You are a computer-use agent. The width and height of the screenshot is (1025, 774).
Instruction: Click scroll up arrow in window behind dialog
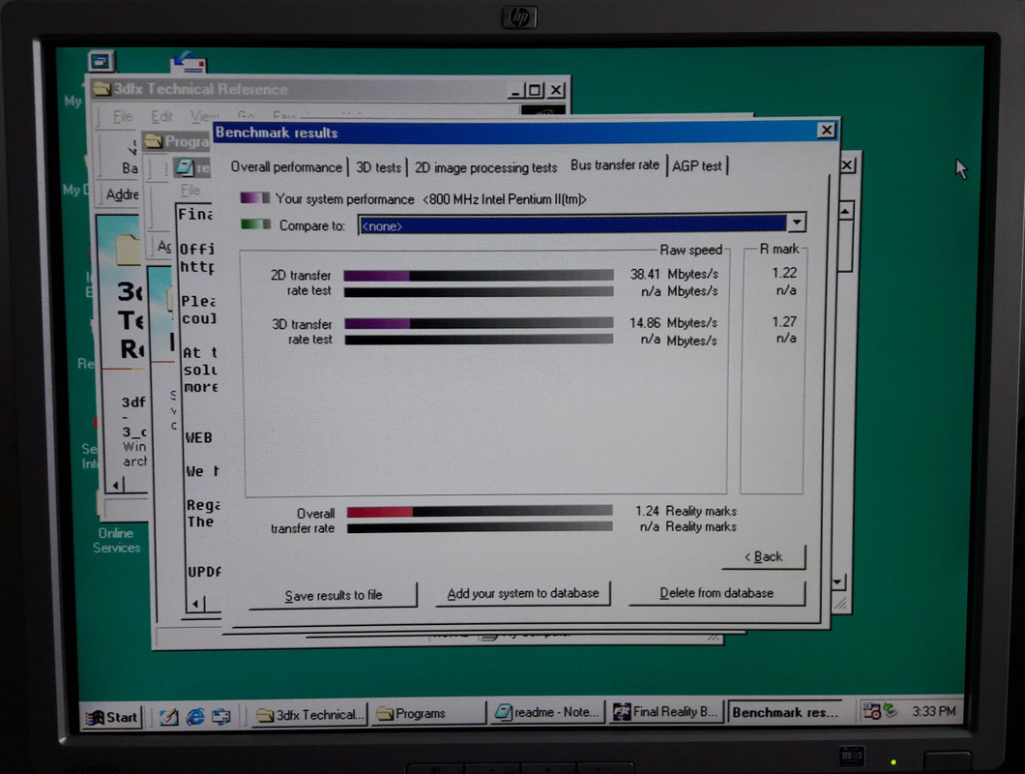(844, 211)
